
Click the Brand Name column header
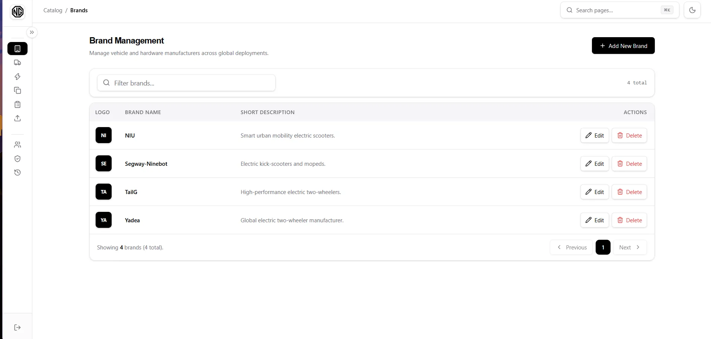[x=143, y=112]
